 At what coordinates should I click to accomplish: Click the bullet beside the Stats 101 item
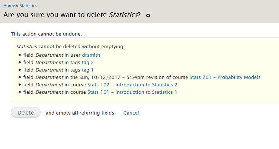point(20,92)
